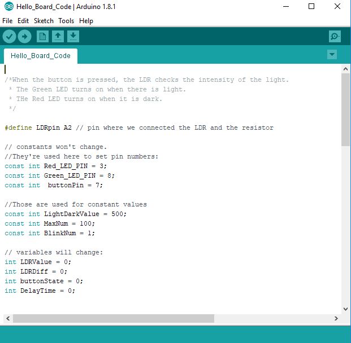
Task: Click the 'THe Red LED turns on' comment line
Action: coord(85,99)
